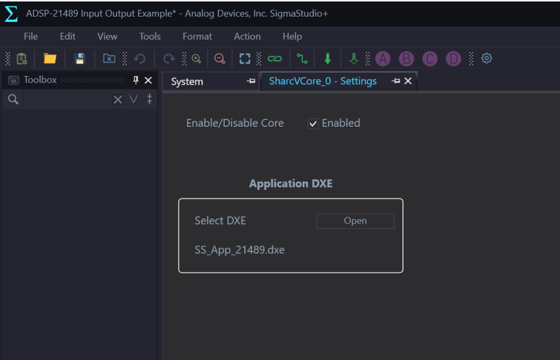Viewport: 560px width, 360px height.
Task: Click SS_App_21489.dxe file name
Action: point(240,250)
